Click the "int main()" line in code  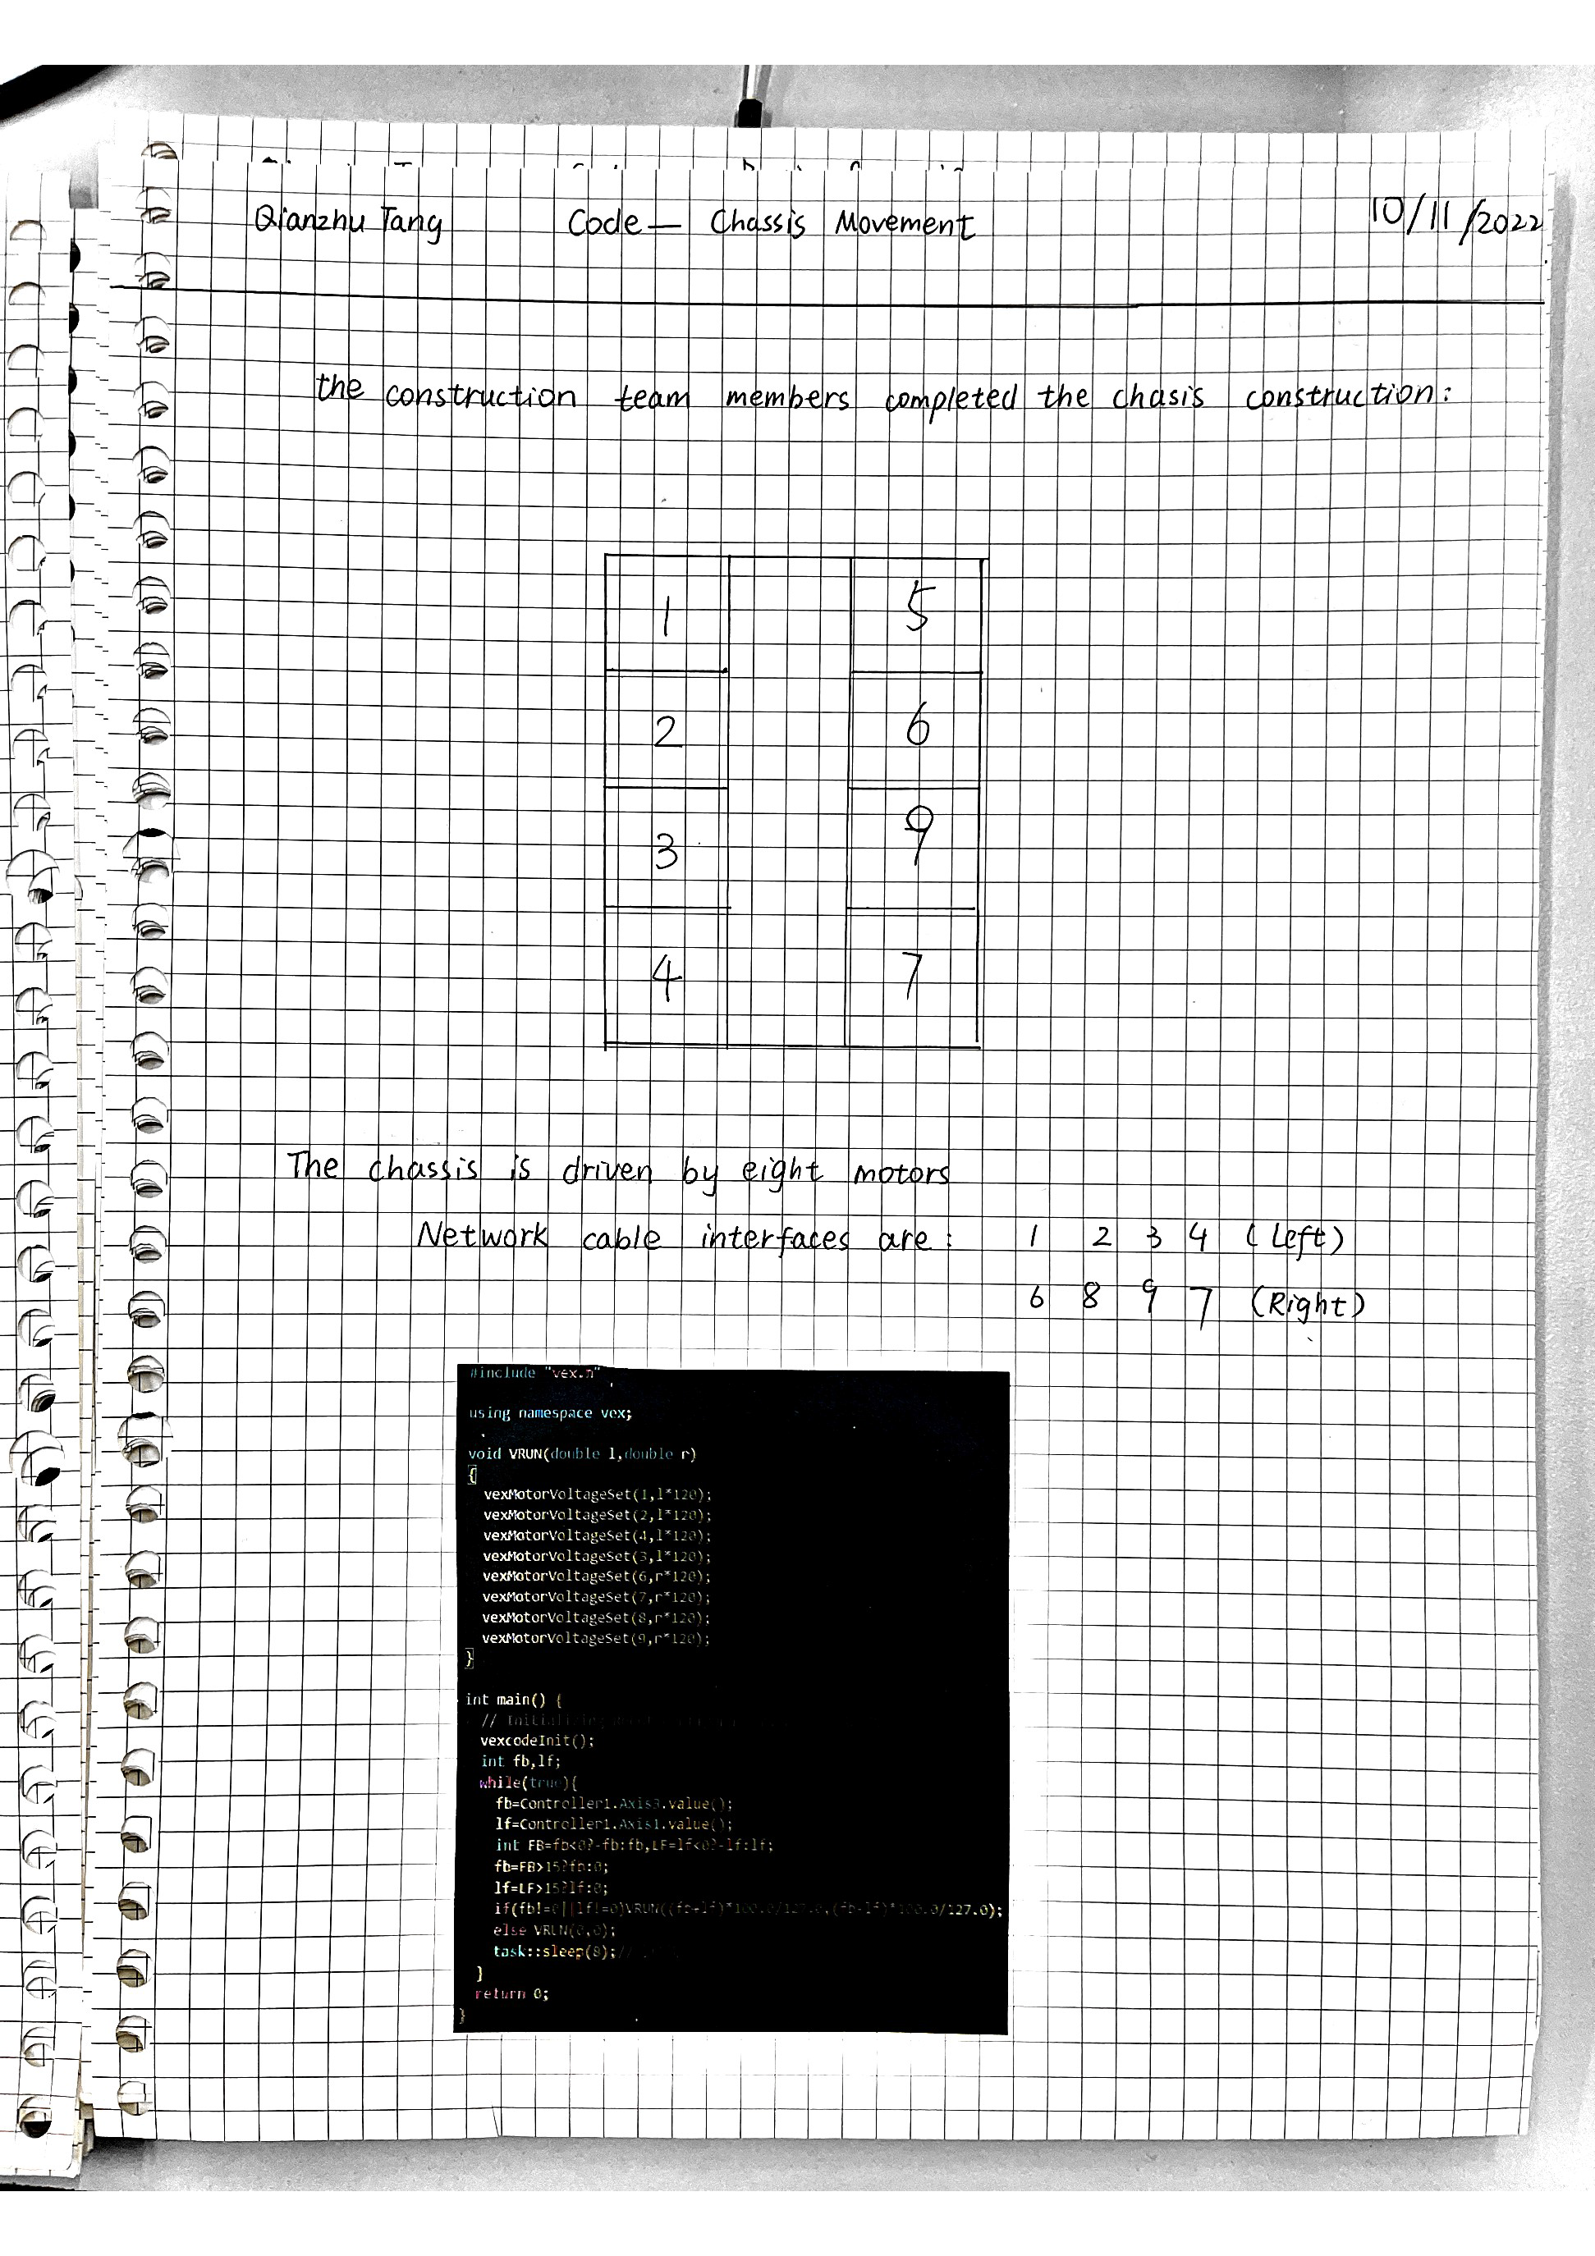pos(513,1699)
